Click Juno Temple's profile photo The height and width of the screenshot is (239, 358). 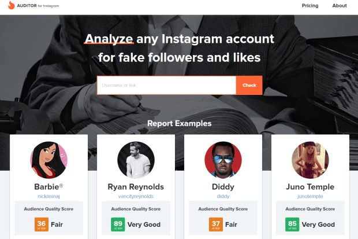click(310, 160)
